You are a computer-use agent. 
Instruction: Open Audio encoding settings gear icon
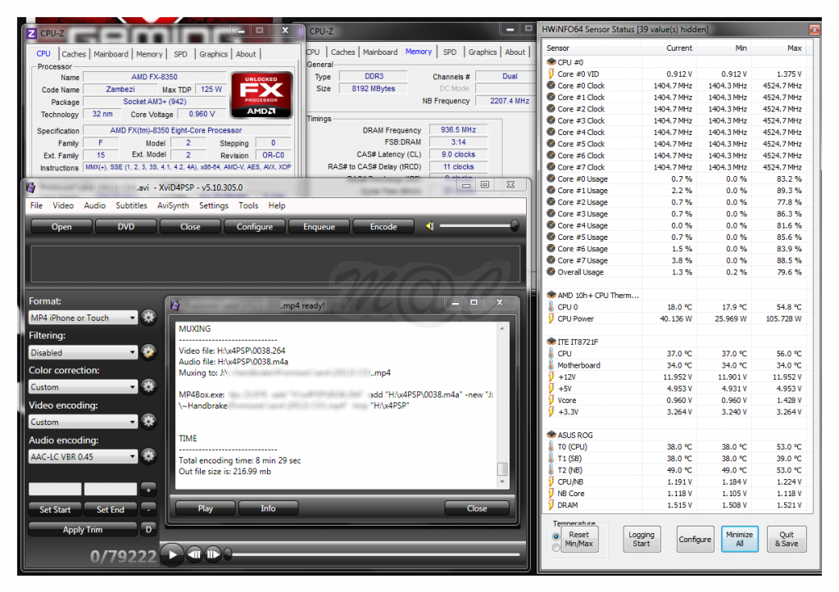(x=148, y=456)
